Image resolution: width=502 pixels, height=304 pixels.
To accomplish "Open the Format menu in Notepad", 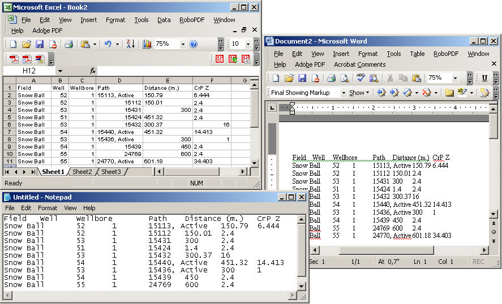I will coord(48,208).
